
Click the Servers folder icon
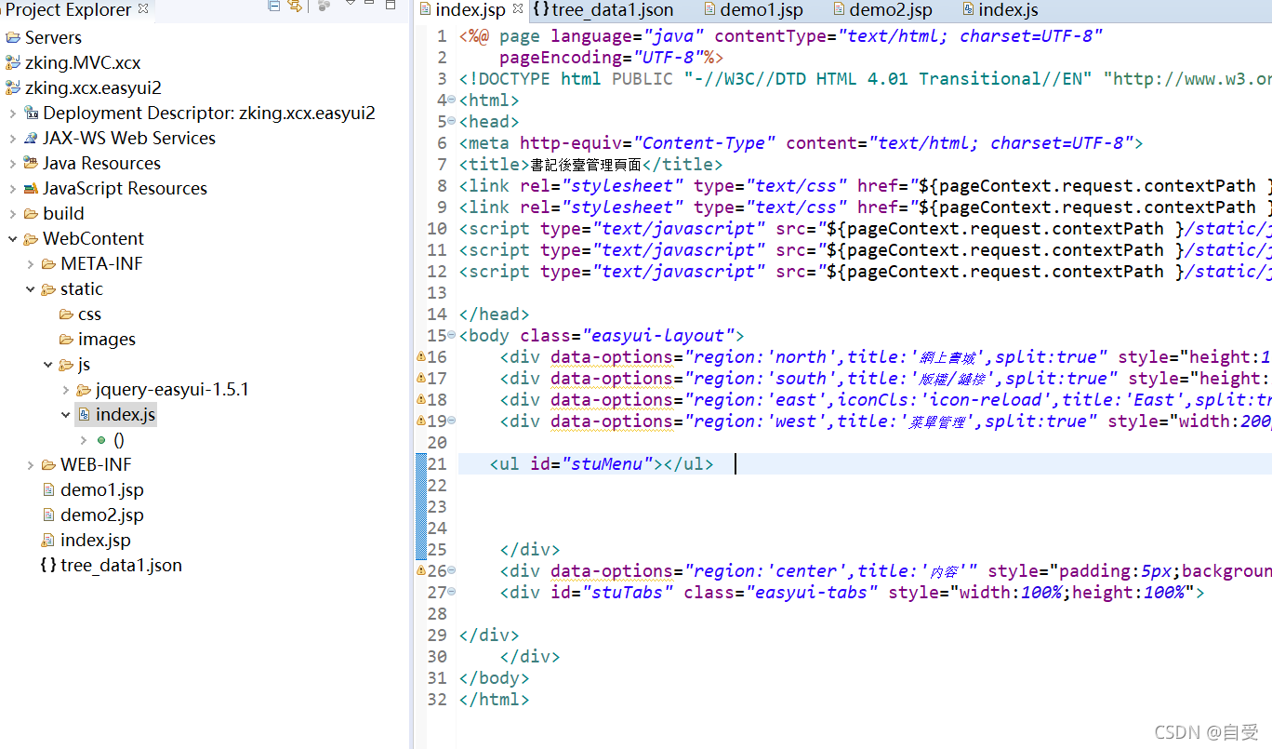click(x=13, y=38)
